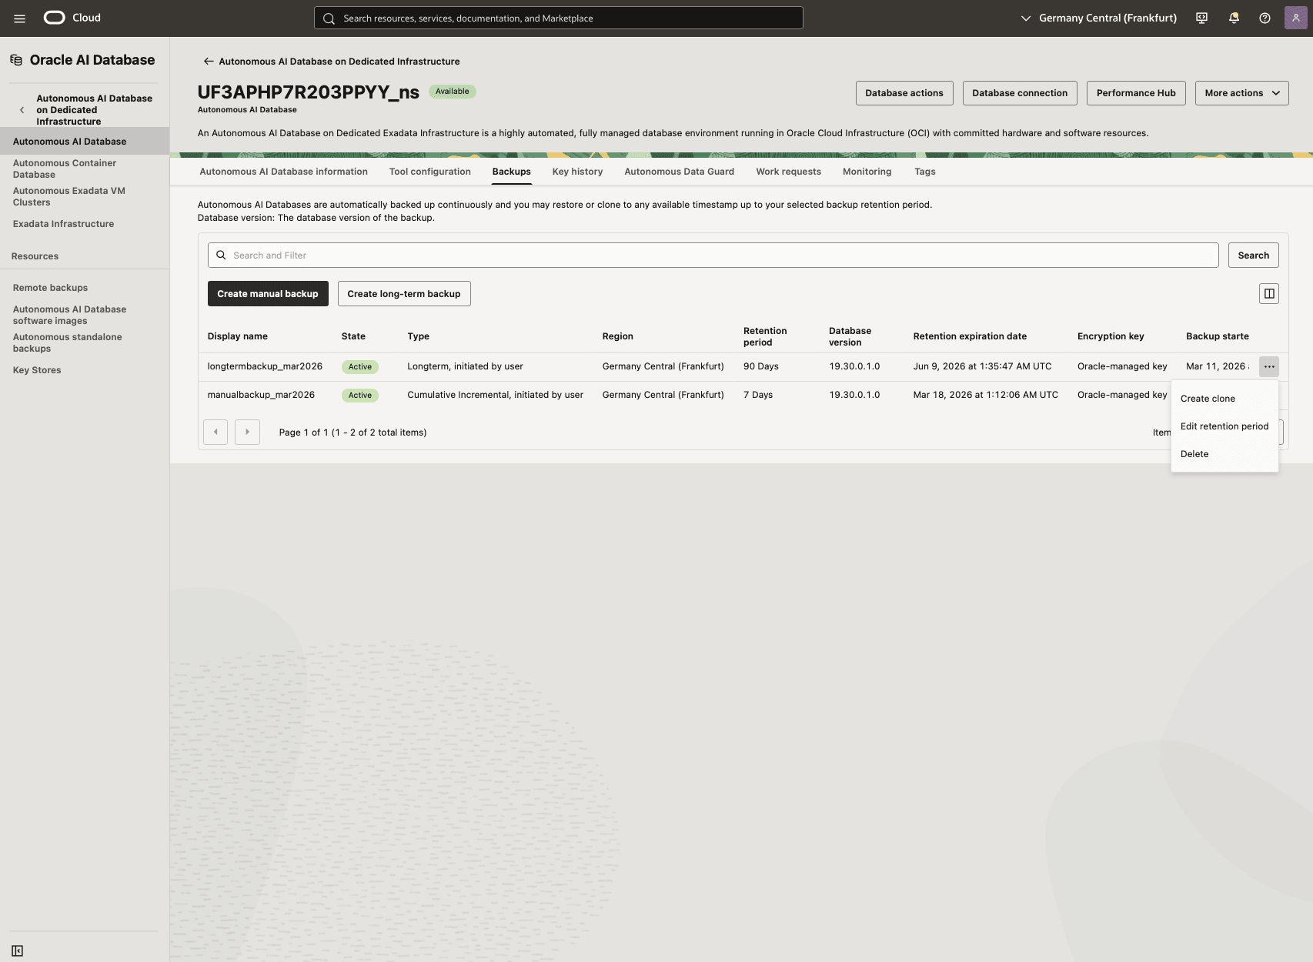Click the Available status badge
Screen dimensions: 1313x962
click(452, 92)
